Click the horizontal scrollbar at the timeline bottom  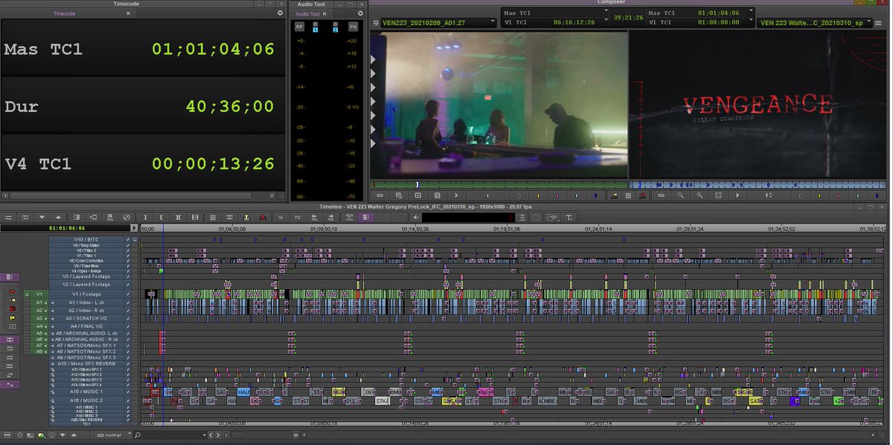[446, 424]
